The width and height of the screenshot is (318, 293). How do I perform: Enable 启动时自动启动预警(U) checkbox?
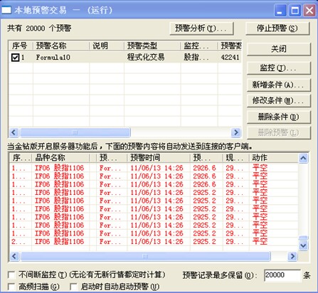tap(73, 287)
